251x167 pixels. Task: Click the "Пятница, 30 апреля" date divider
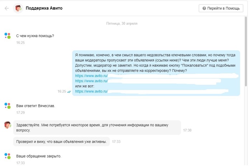click(x=122, y=23)
